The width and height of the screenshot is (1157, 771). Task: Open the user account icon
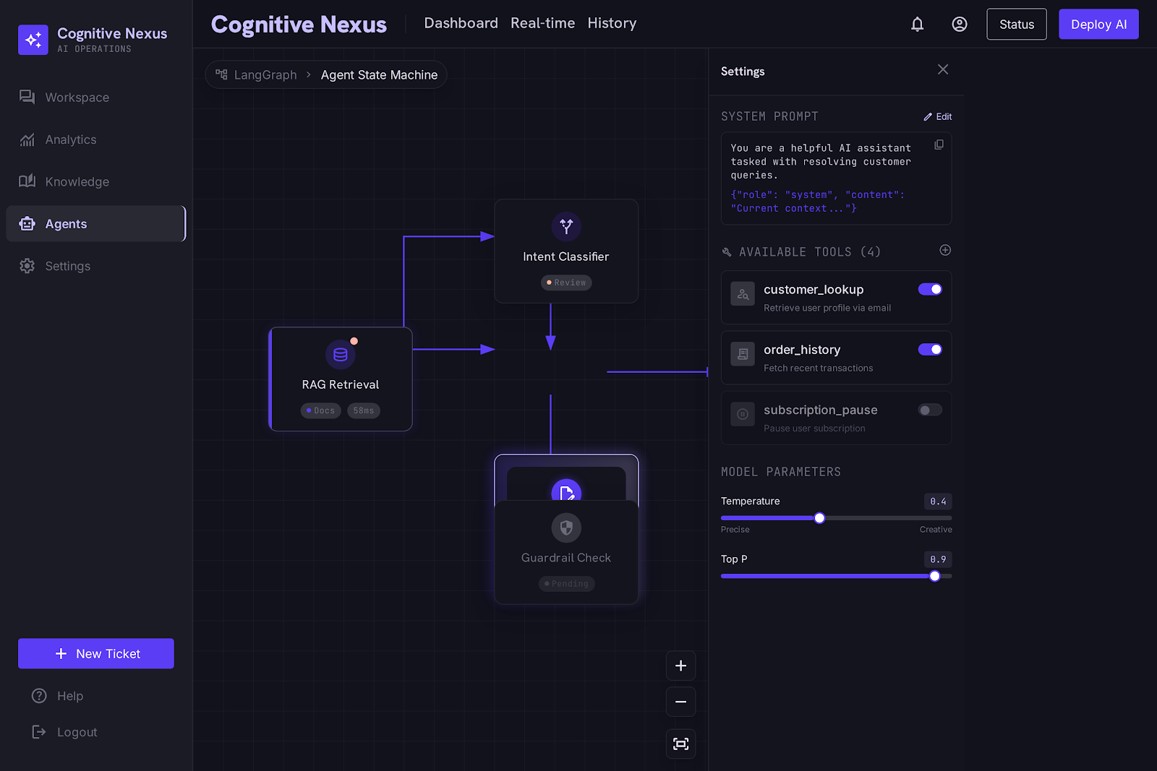pos(959,25)
